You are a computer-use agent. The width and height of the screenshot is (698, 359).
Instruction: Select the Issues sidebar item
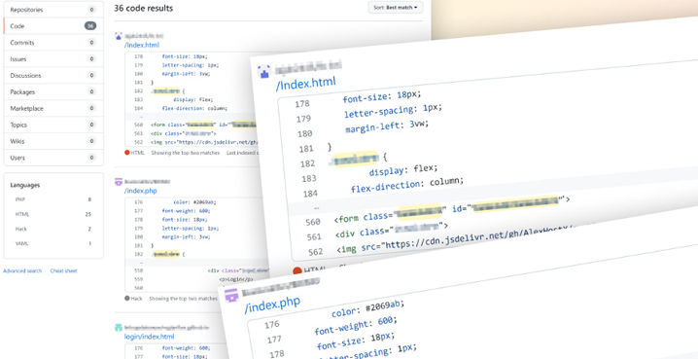coord(53,59)
